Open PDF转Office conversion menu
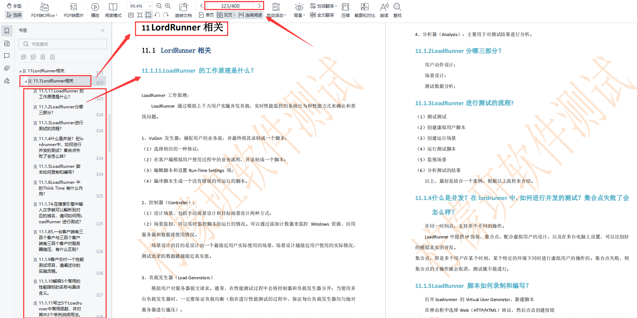Screen dimensions: 637x318 (x=44, y=10)
